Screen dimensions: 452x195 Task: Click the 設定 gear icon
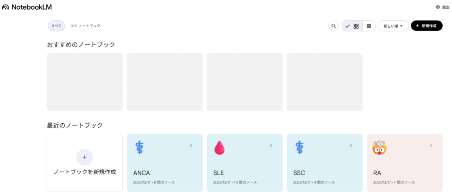[x=438, y=7]
